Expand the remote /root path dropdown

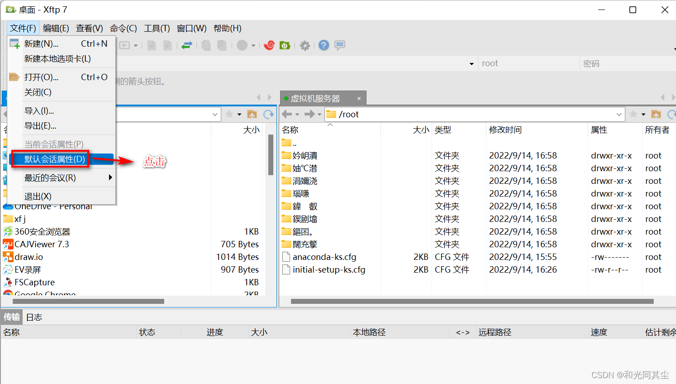point(619,114)
